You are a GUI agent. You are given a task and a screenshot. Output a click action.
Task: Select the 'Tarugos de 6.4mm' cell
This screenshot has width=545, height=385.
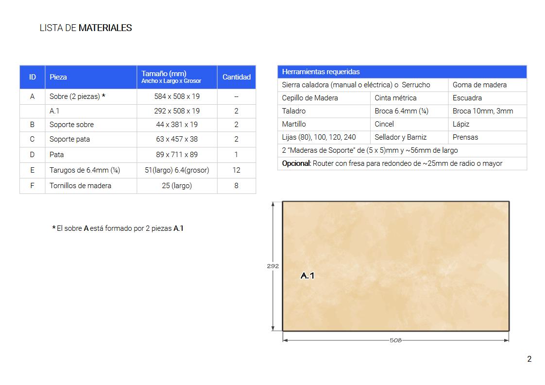[x=85, y=170]
